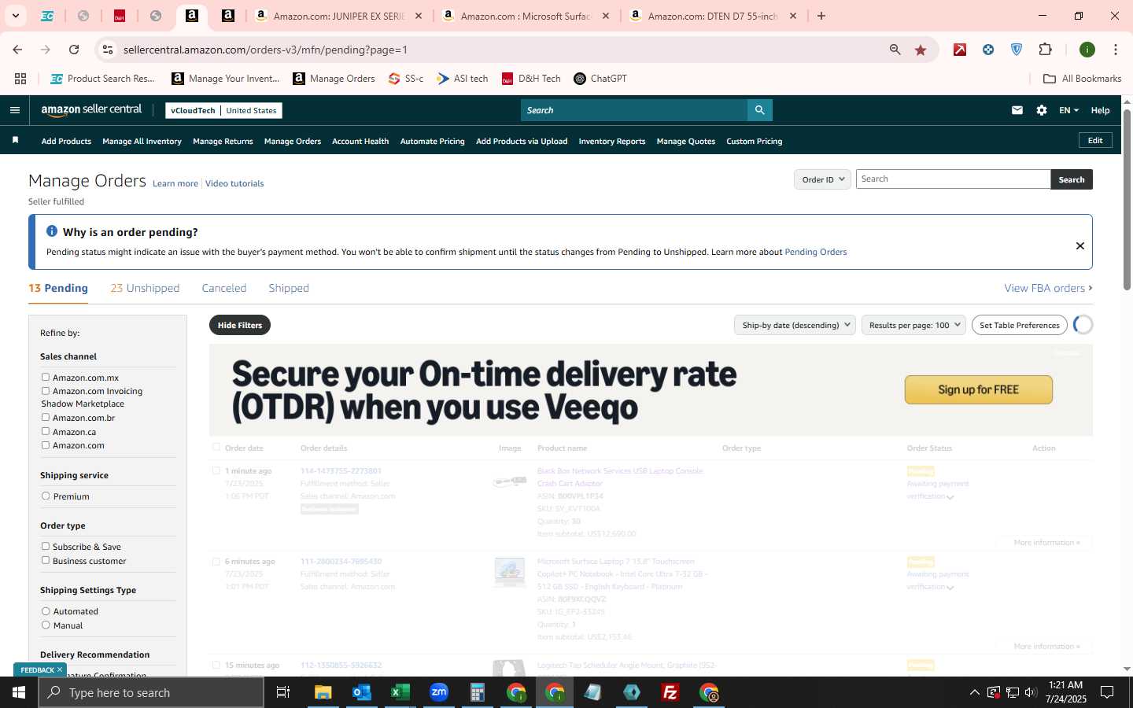This screenshot has width=1133, height=708.
Task: Choose the Automated shipping settings radio
Action: (46, 611)
